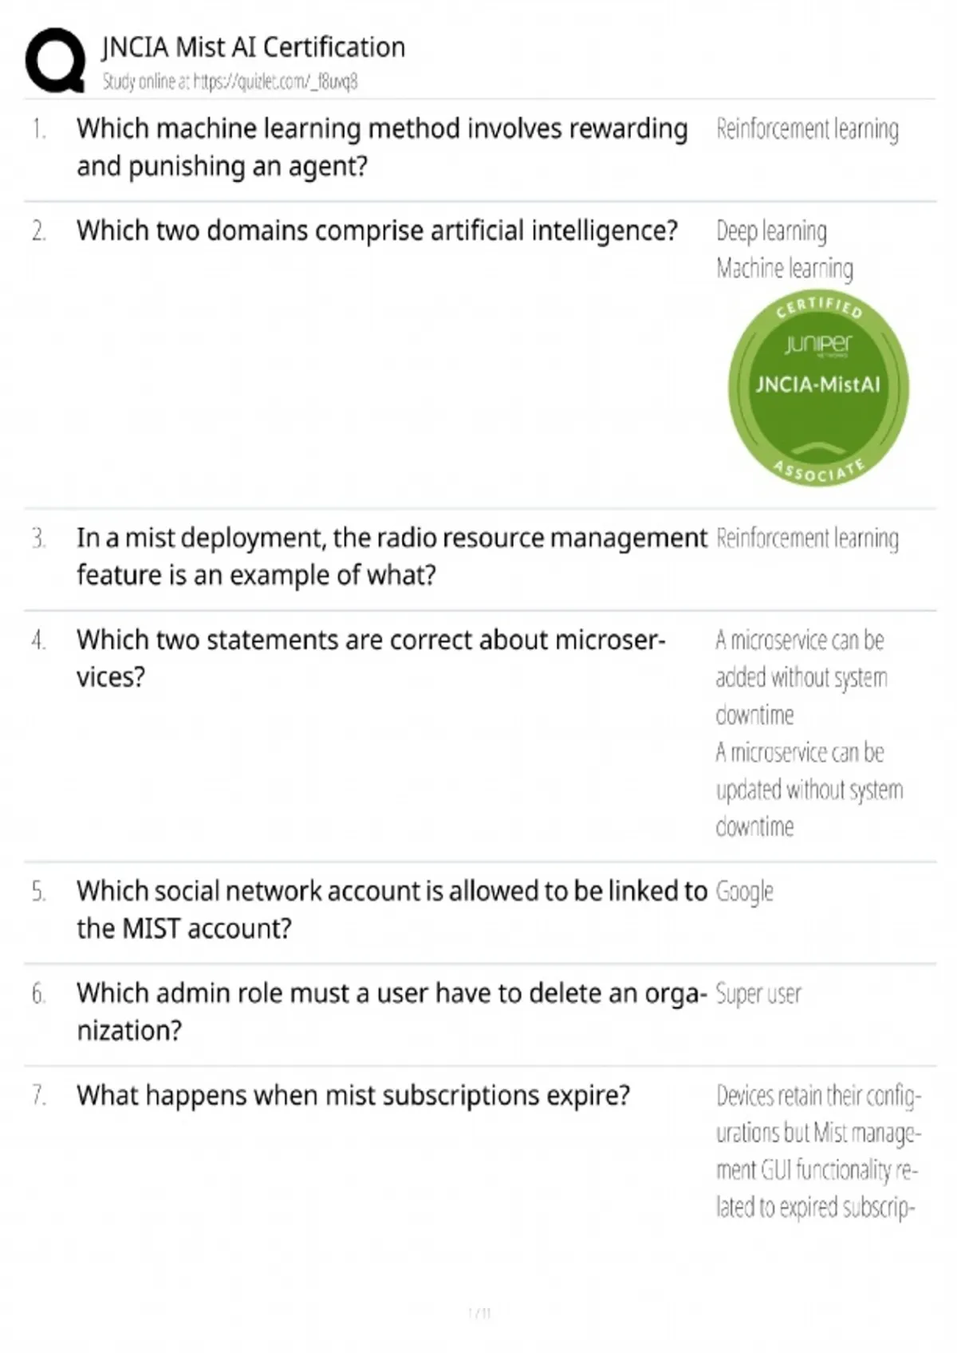
Task: Select question 3 about radio resource management
Action: pos(392,556)
